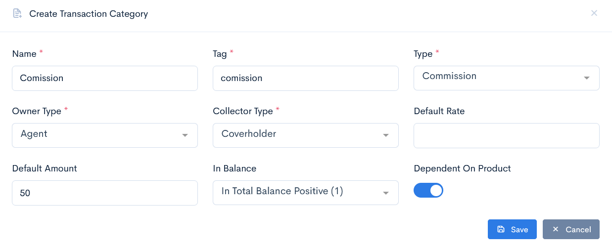Viewport: 612px width, 251px height.
Task: Select the empty Default Rate input
Action: point(507,135)
